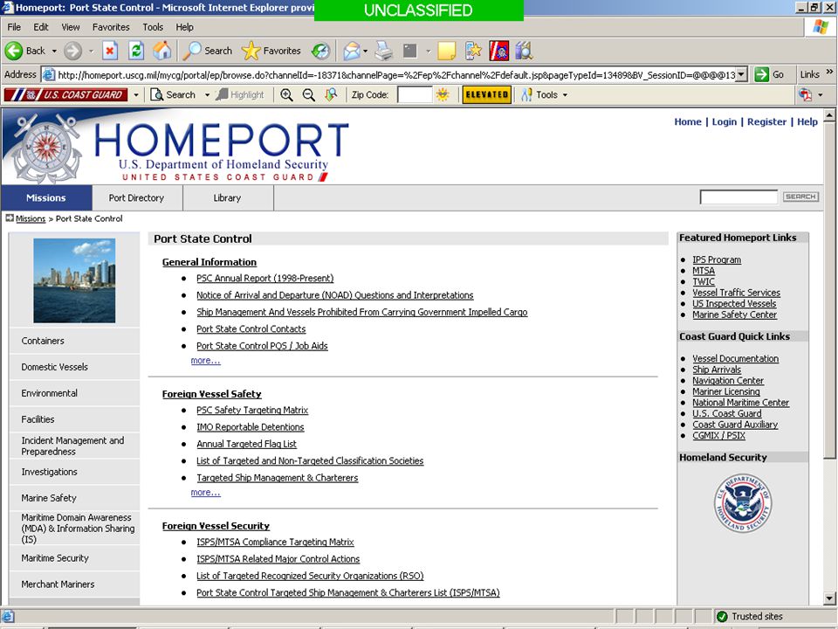Open the View menu
The height and width of the screenshot is (629, 838).
[x=70, y=27]
